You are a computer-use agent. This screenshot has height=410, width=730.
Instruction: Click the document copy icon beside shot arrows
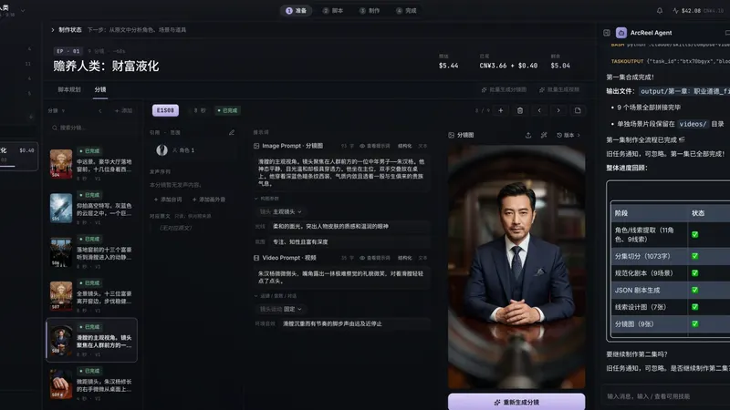pos(578,110)
